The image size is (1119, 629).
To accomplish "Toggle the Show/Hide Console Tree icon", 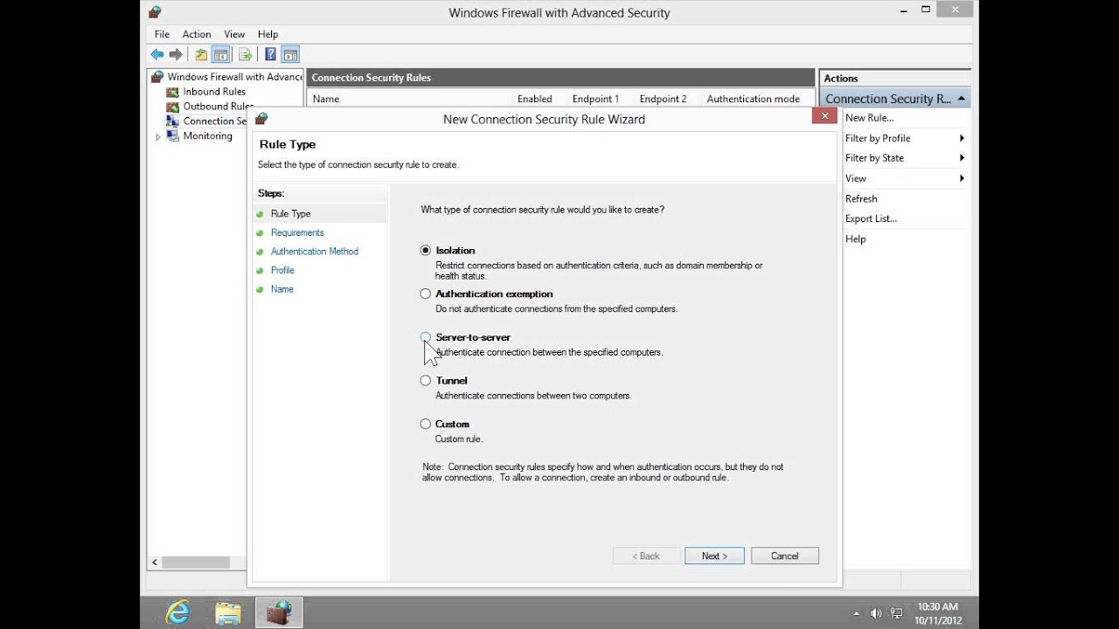I will pyautogui.click(x=221, y=54).
